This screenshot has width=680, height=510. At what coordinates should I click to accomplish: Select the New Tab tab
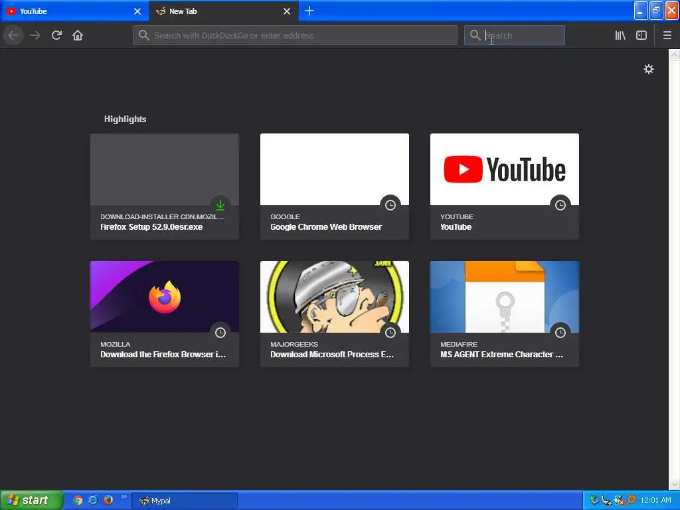223,11
